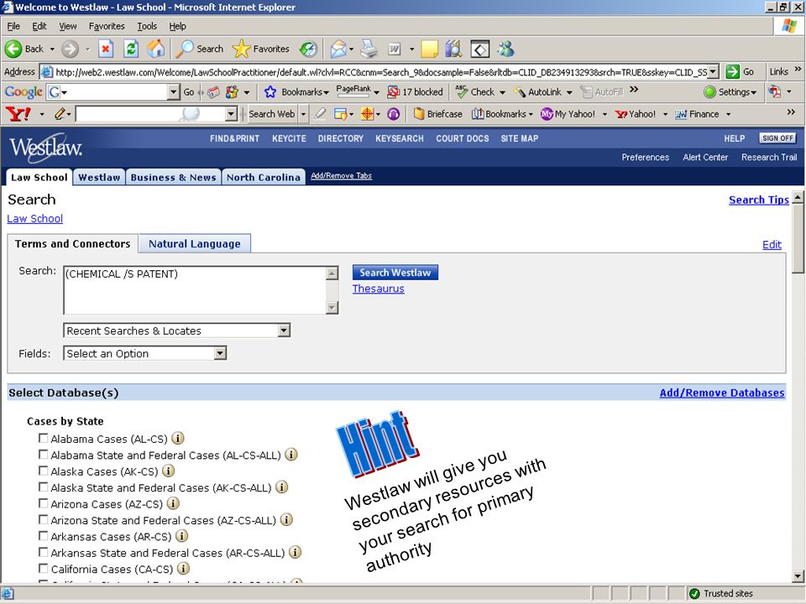The height and width of the screenshot is (604, 806).
Task: Click info icon beside AK-CS-ALL database
Action: click(282, 487)
